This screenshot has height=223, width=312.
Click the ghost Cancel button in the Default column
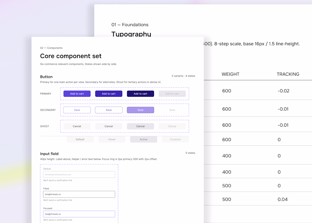click(77, 126)
